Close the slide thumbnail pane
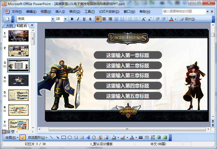This screenshot has width=217, height=149. point(32,25)
